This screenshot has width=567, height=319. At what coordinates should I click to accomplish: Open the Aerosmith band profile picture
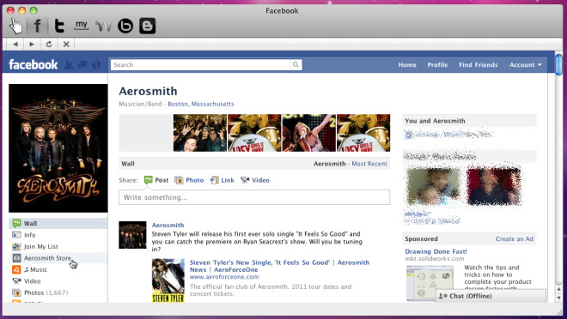tap(58, 148)
